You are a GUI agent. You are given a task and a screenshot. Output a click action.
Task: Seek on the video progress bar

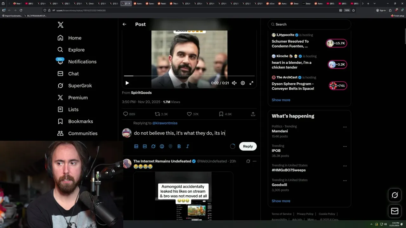tap(189, 76)
